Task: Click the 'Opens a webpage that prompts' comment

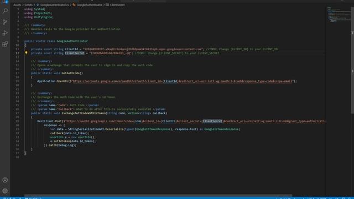Action: pos(92,65)
